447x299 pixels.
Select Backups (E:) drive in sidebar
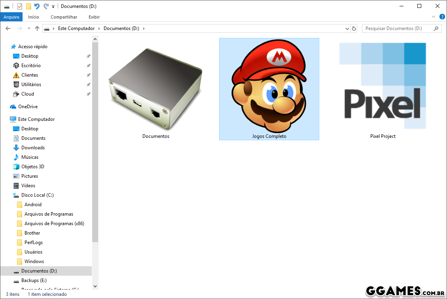point(34,280)
